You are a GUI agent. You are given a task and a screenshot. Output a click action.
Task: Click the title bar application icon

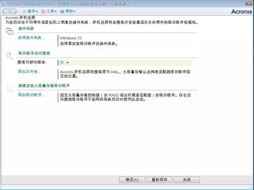point(4,3)
